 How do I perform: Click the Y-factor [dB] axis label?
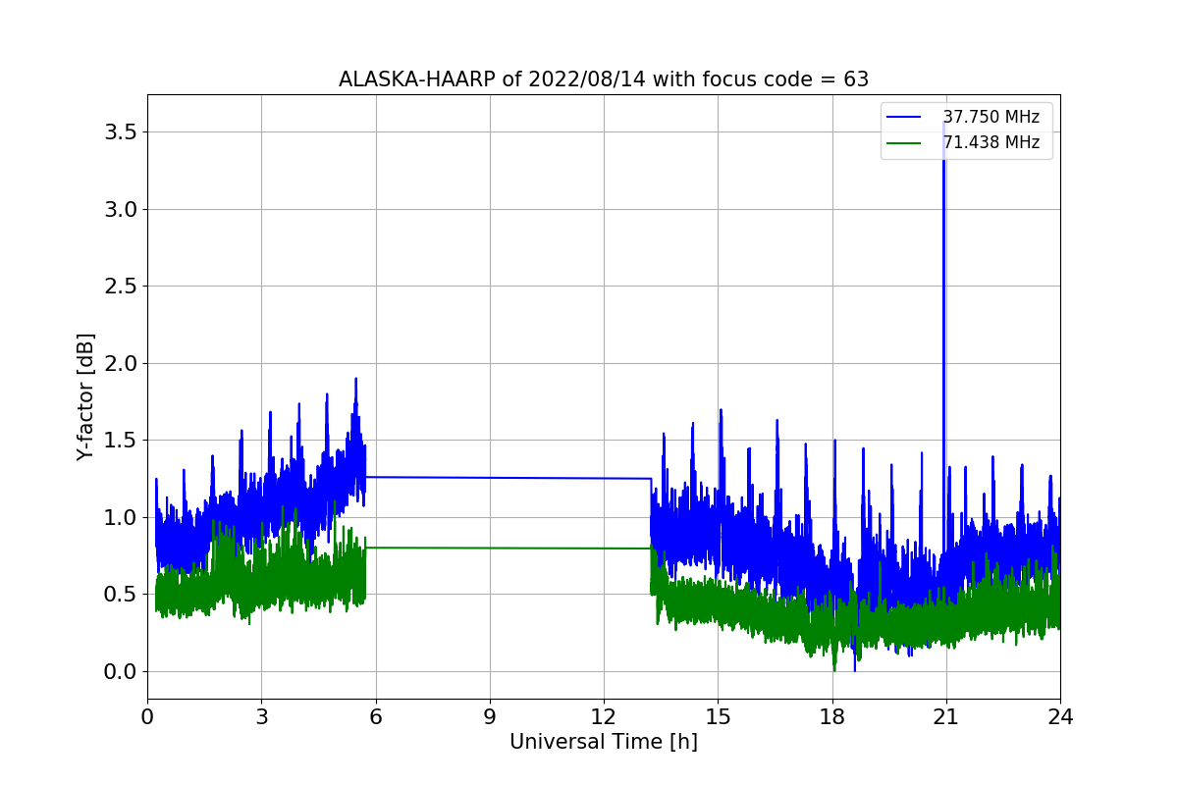pyautogui.click(x=86, y=397)
